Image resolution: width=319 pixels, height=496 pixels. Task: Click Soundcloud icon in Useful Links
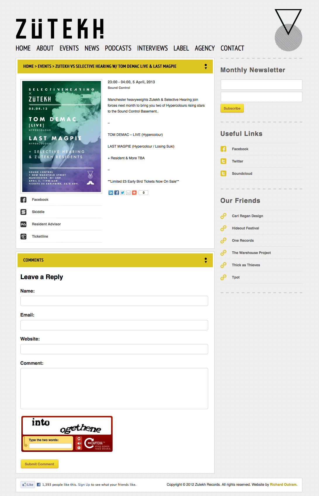[223, 174]
